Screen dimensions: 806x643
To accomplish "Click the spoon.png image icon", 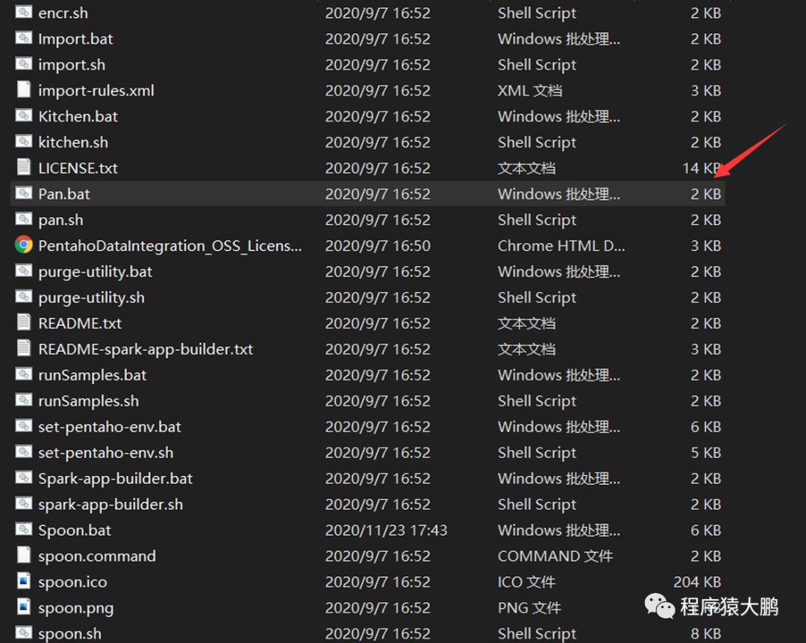I will point(24,607).
